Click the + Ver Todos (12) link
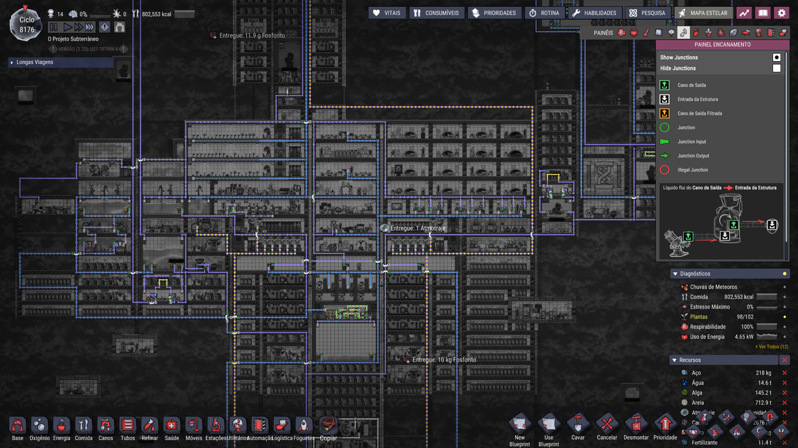The height and width of the screenshot is (448, 798). tap(771, 347)
